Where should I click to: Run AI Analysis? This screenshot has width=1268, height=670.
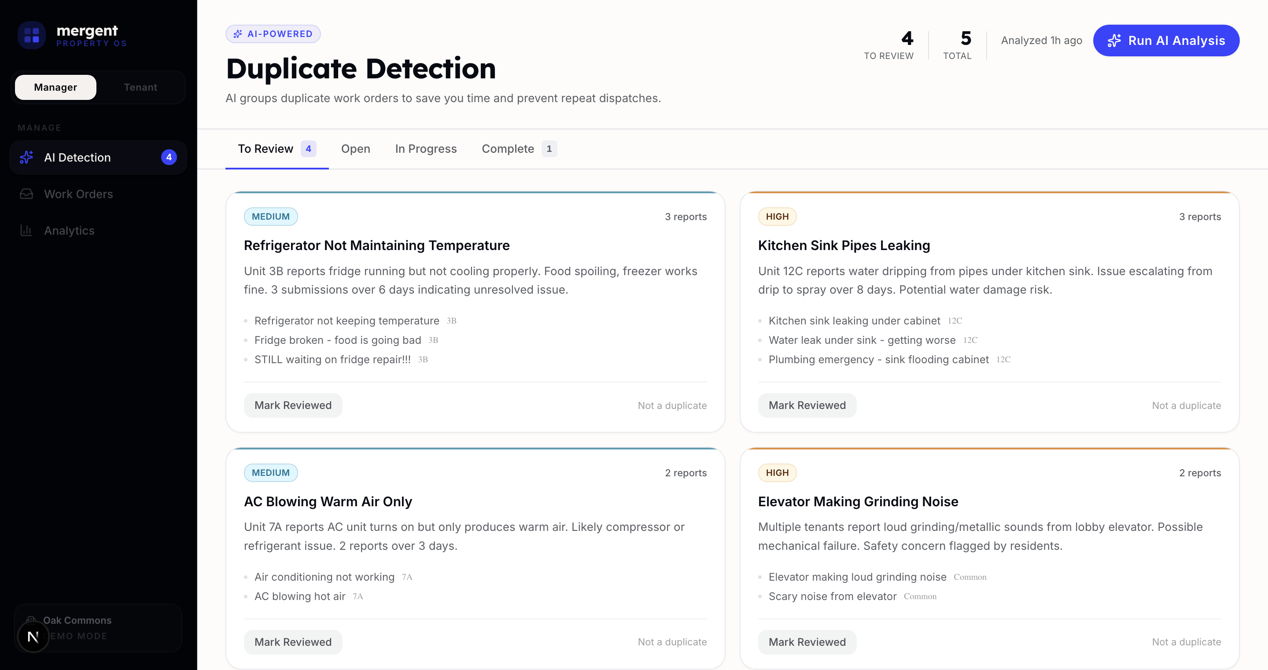(1166, 40)
